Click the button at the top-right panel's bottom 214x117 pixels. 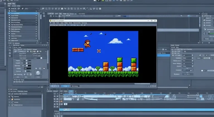pos(207,39)
